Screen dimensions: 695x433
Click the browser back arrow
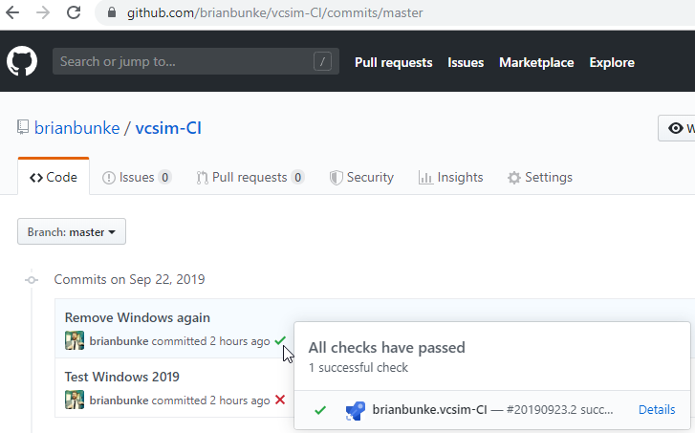click(14, 13)
